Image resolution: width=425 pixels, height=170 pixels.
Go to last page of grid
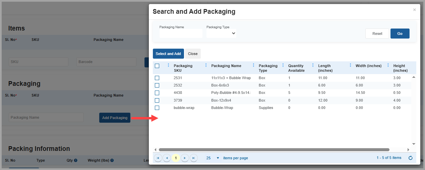(193, 158)
